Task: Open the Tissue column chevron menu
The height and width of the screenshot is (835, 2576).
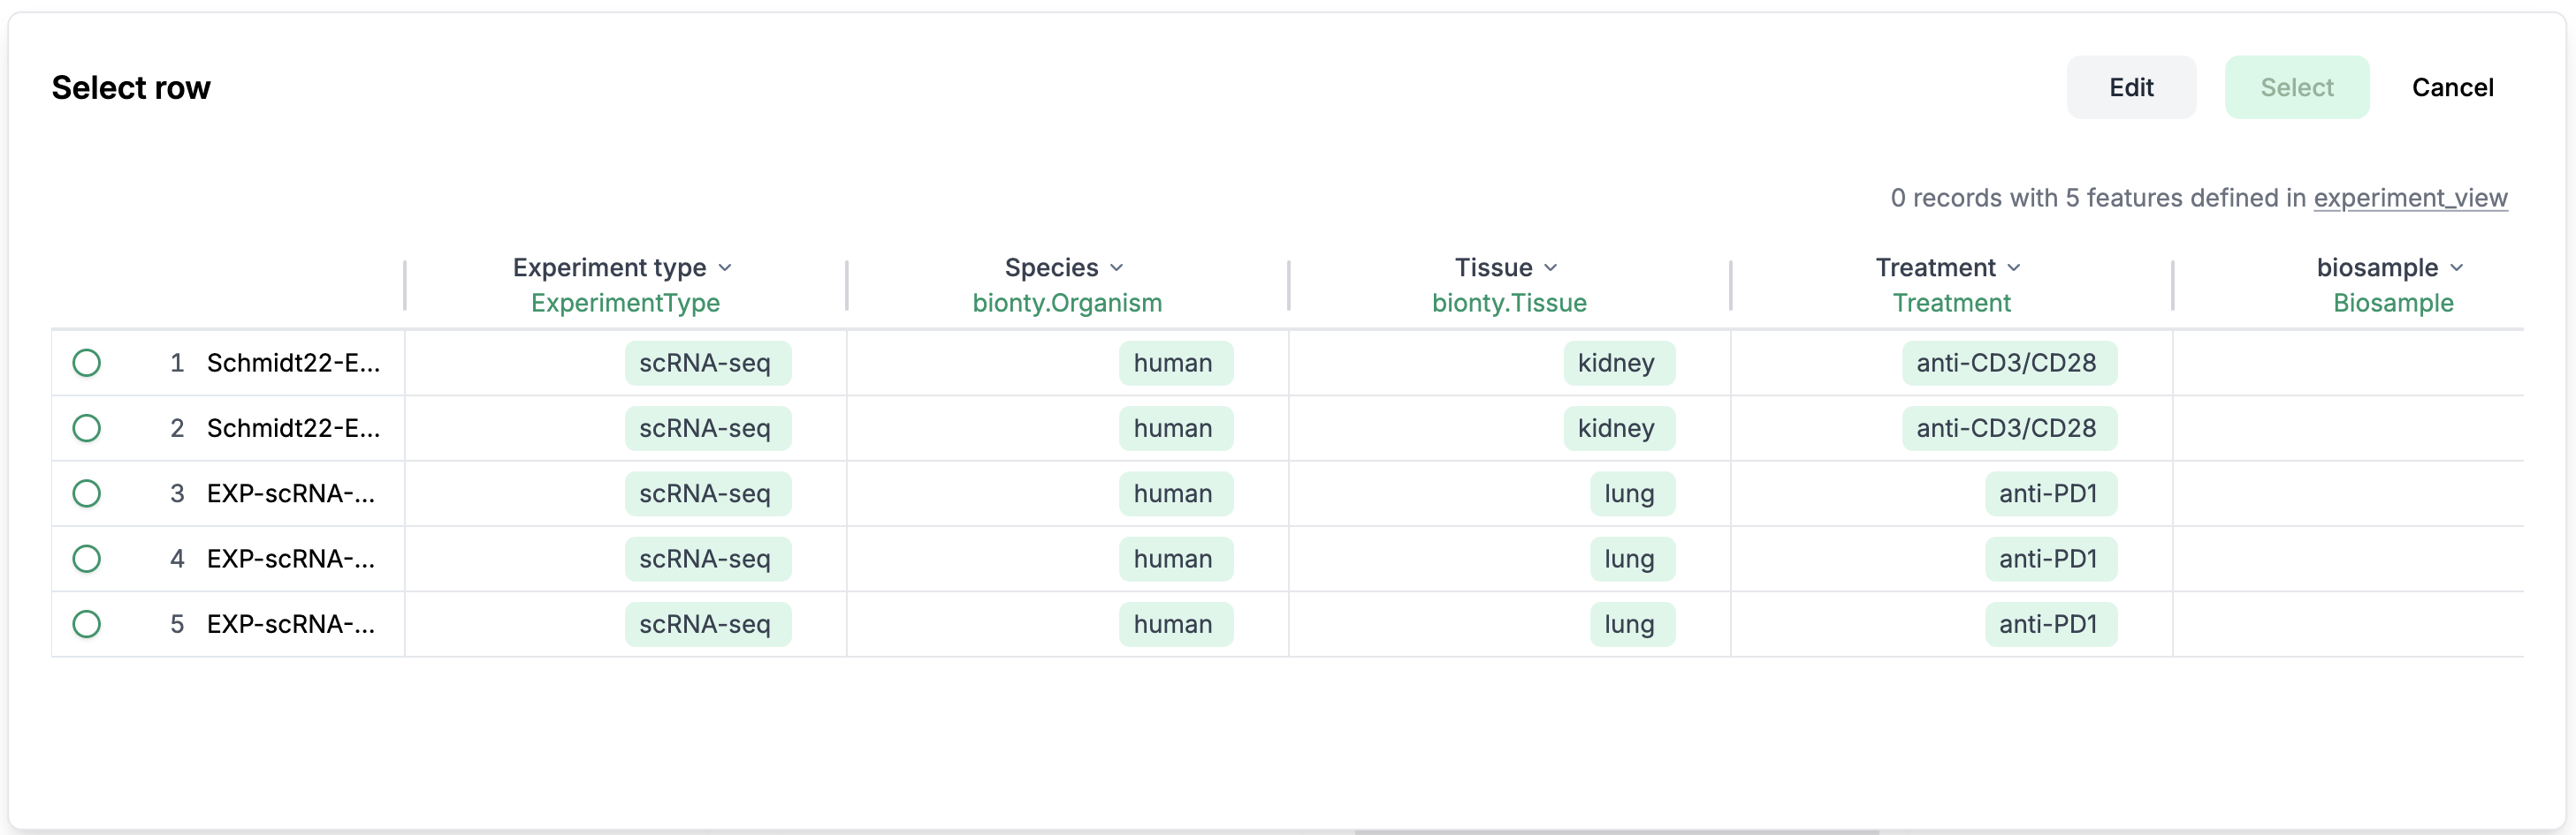Action: (x=1551, y=267)
